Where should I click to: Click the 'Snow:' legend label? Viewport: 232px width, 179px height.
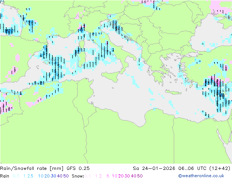click(x=78, y=176)
